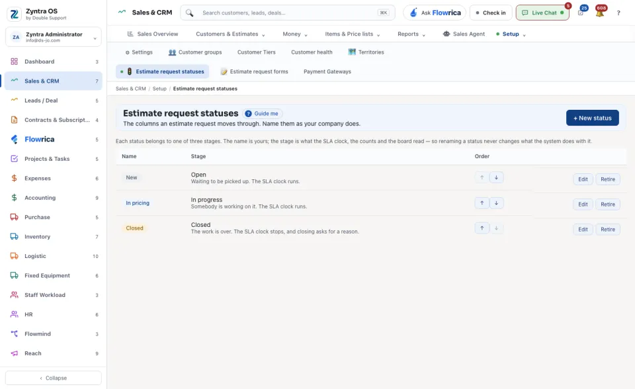Open the Sales Overview tab
This screenshot has width=635, height=389.
pos(153,34)
